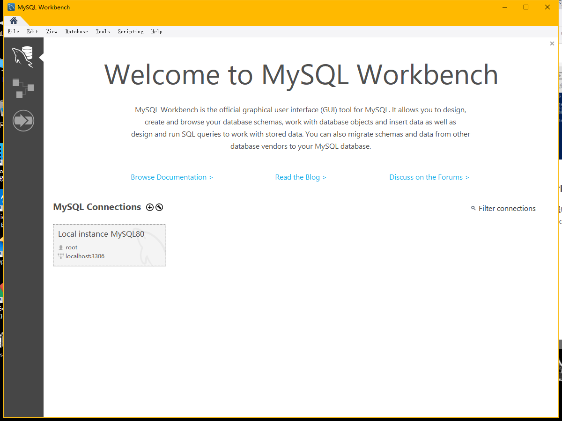
Task: Open the Scripting menu
Action: click(x=131, y=31)
